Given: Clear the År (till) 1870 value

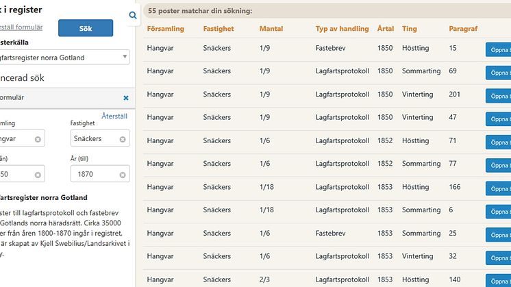Looking at the screenshot, I should coord(123,175).
